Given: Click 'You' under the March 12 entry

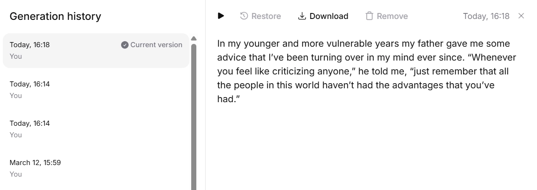Looking at the screenshot, I should coord(16,174).
